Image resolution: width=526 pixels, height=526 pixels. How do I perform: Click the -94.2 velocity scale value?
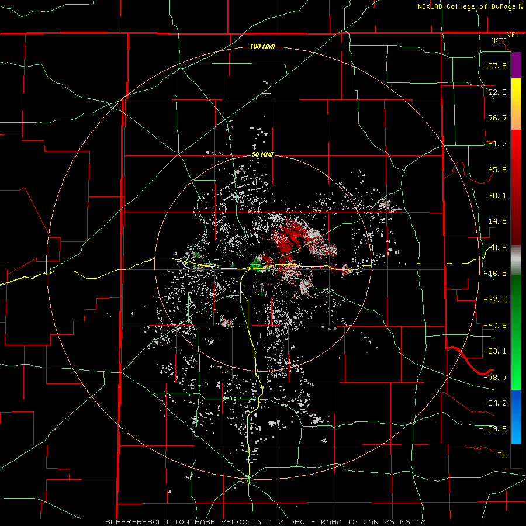tap(495, 403)
